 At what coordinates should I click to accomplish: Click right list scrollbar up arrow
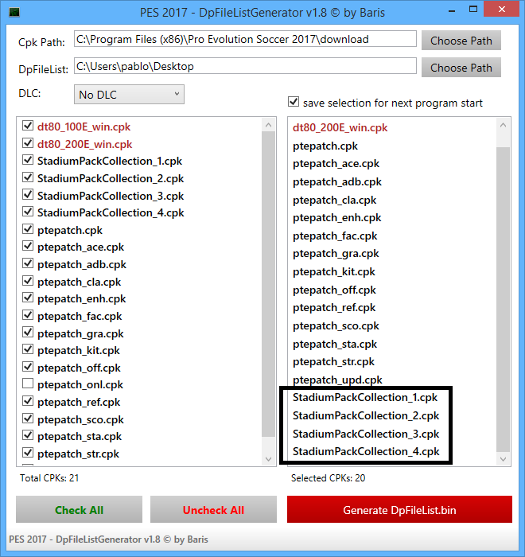pyautogui.click(x=503, y=125)
